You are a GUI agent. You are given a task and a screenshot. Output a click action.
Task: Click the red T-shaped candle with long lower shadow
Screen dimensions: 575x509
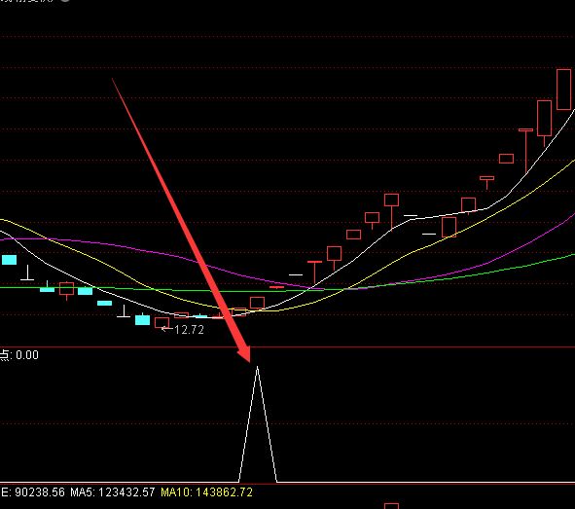coord(525,150)
